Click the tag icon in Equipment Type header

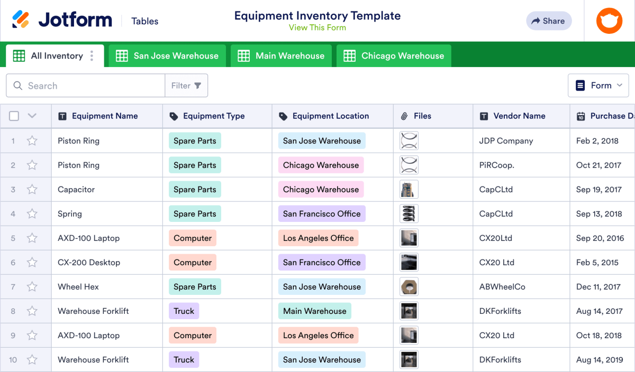point(174,116)
